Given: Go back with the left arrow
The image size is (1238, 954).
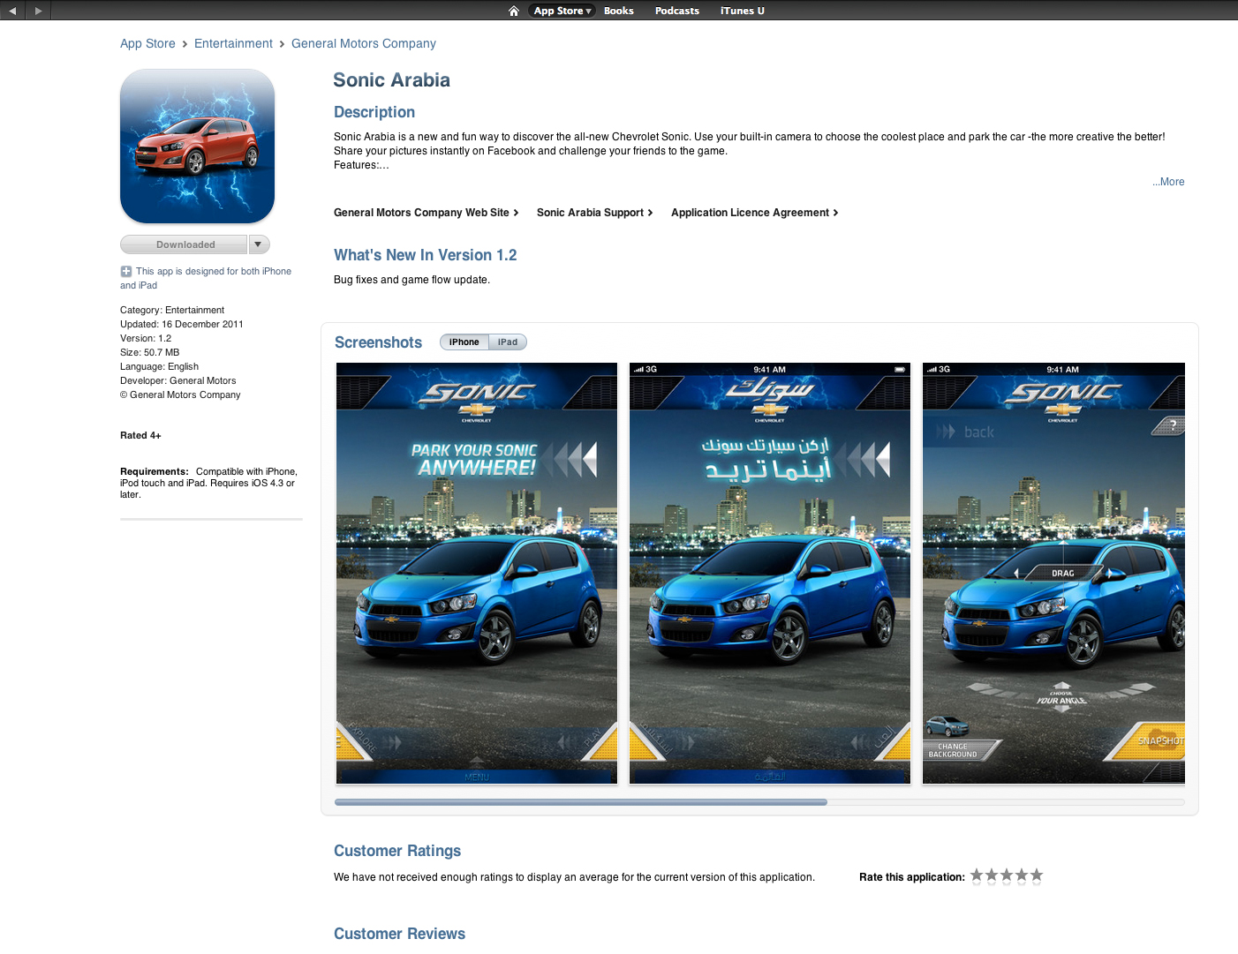Looking at the screenshot, I should (x=12, y=11).
